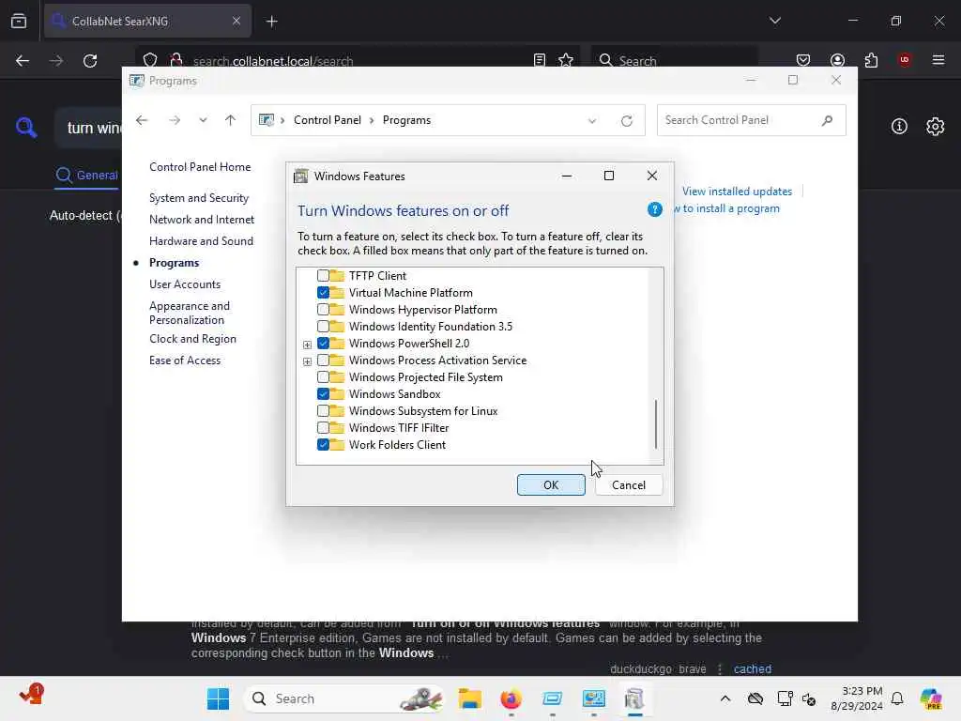This screenshot has height=721, width=961.
Task: Click the Control Panel Back arrow
Action: pyautogui.click(x=142, y=120)
